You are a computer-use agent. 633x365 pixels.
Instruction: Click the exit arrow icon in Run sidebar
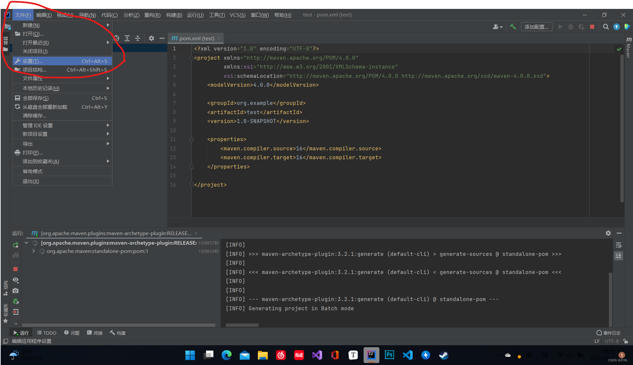(15, 312)
